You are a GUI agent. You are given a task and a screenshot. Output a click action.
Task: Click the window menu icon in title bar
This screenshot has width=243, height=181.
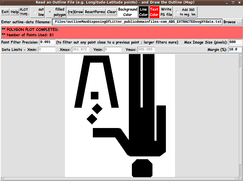4,3
